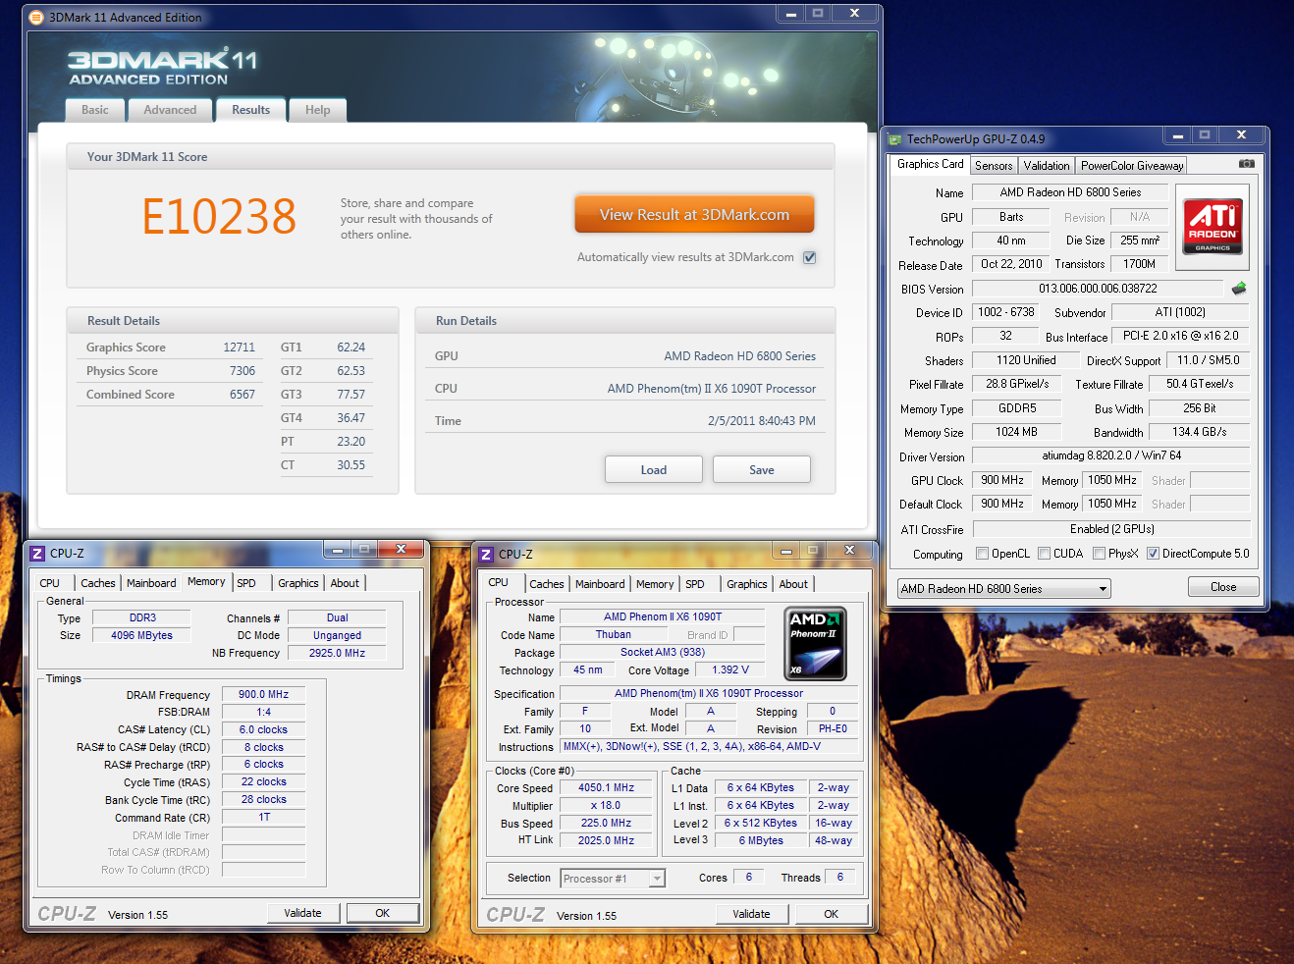Click OK in CPU-Z Memory window
1294x964 pixels.
383,913
